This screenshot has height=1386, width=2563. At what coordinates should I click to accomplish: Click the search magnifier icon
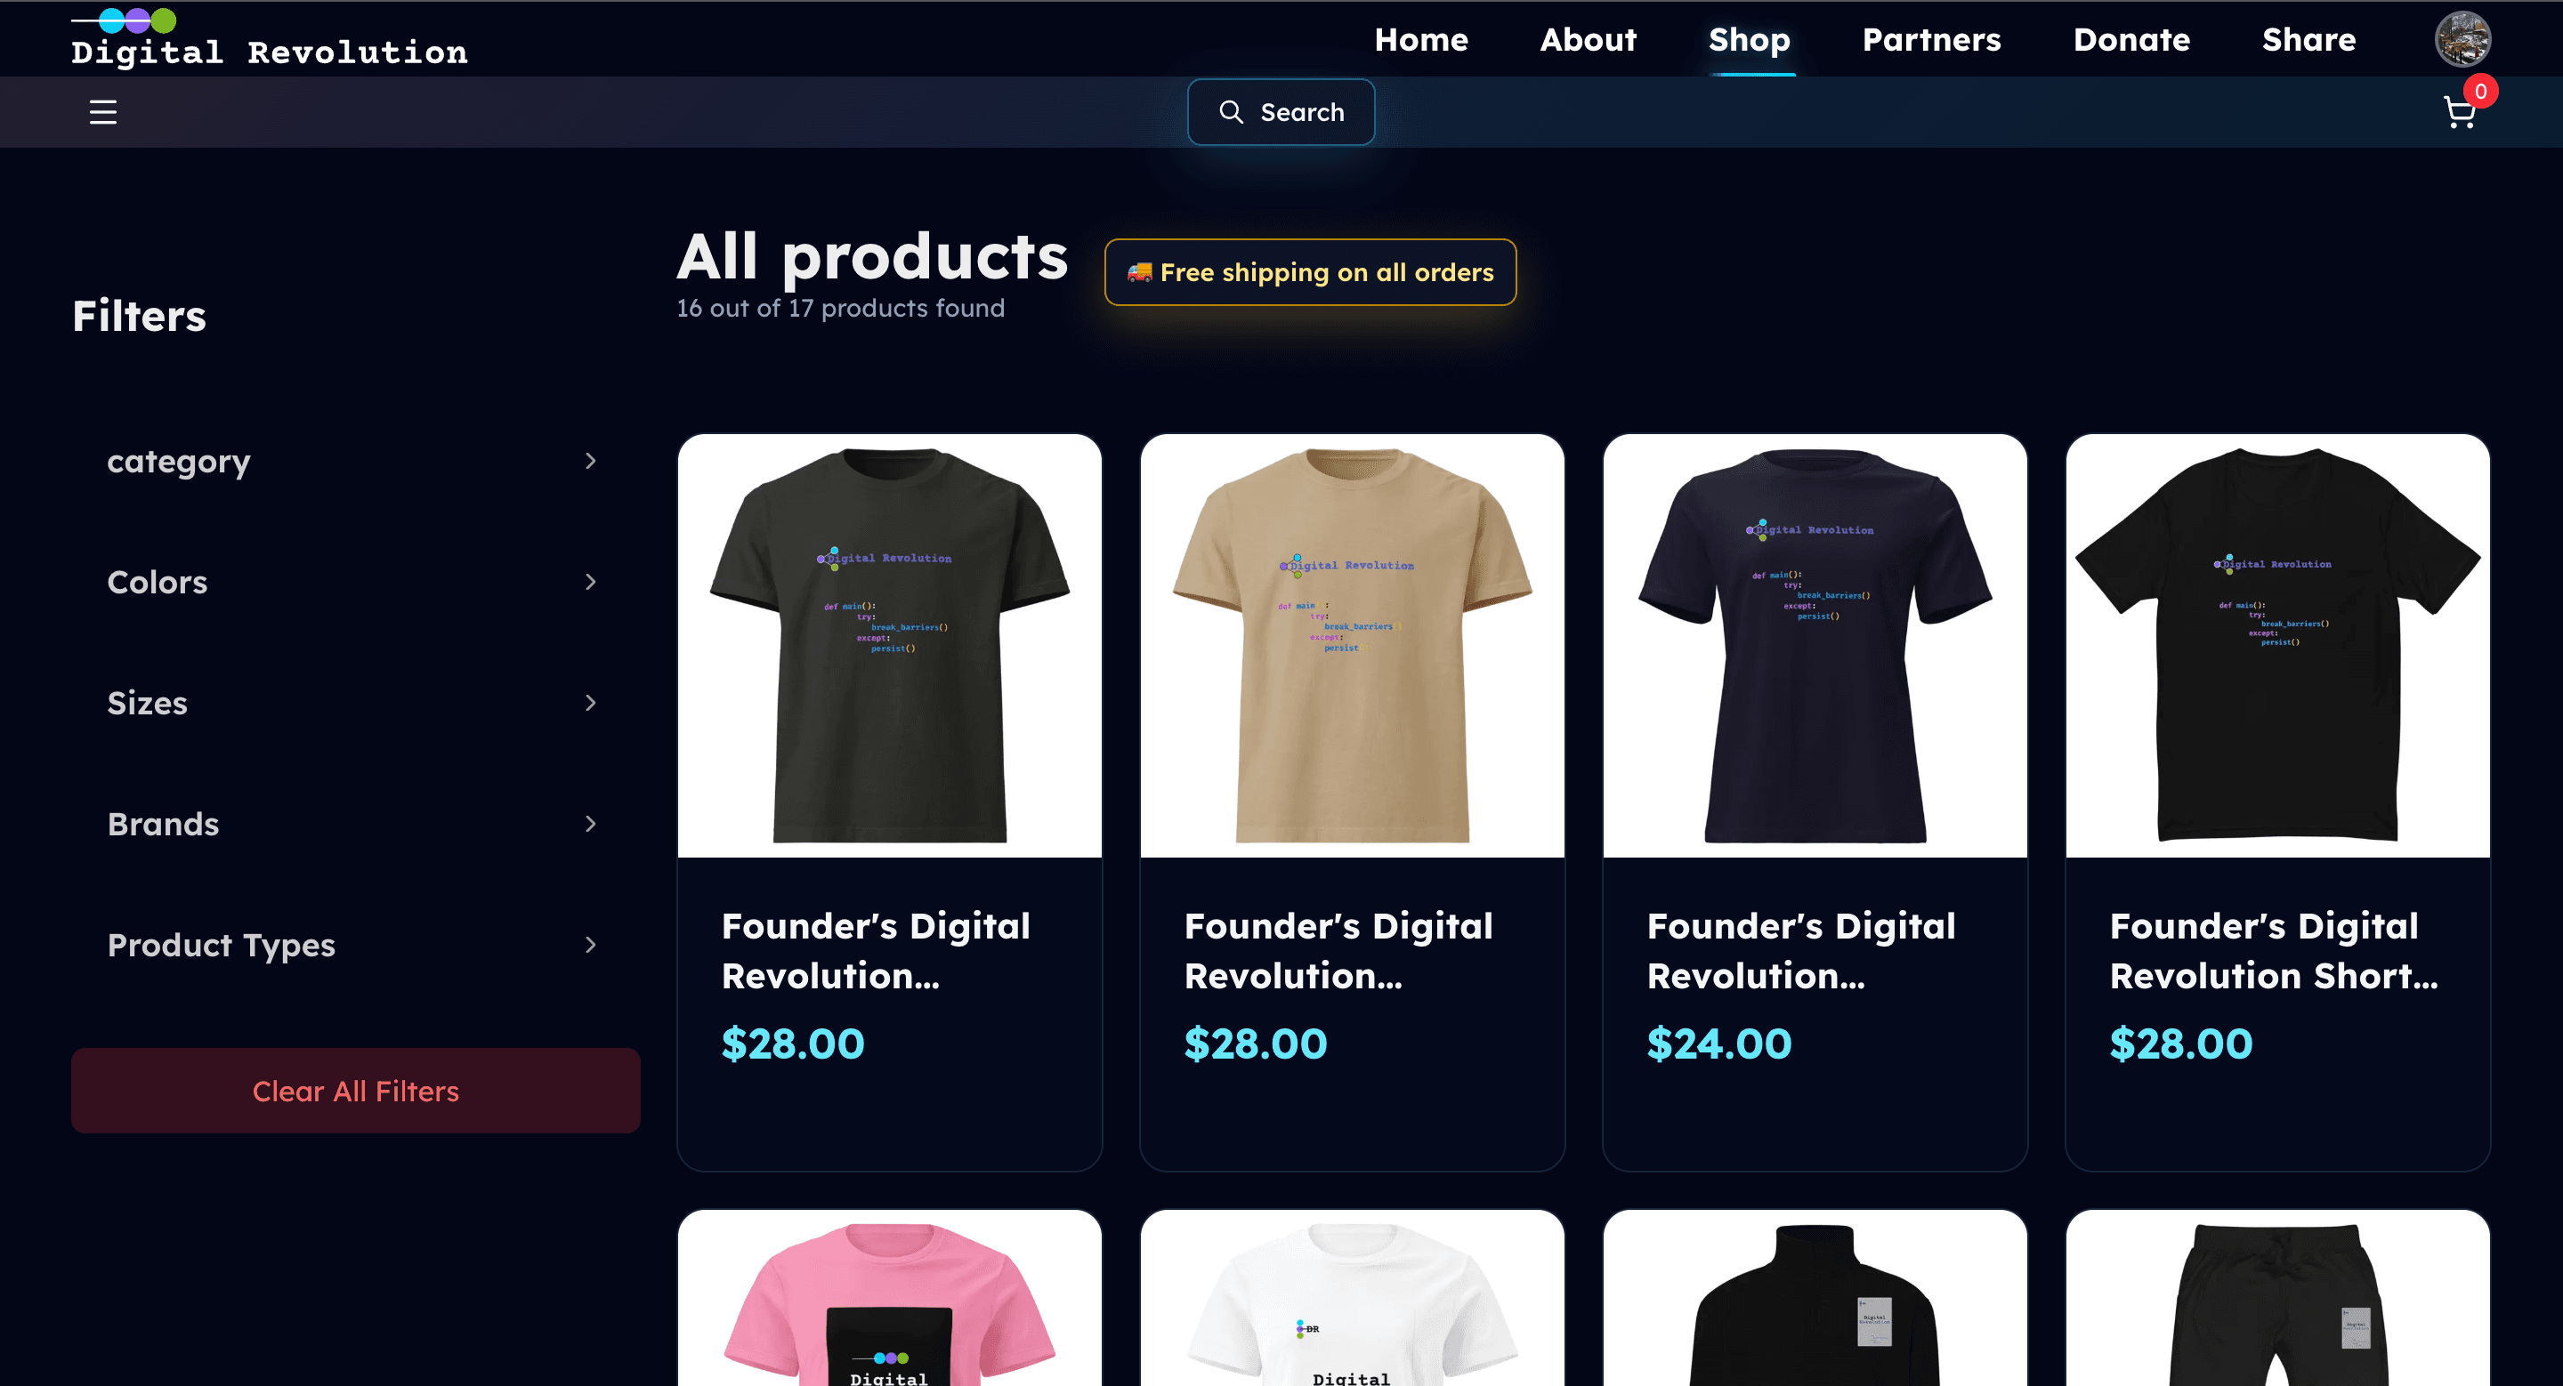coord(1231,111)
